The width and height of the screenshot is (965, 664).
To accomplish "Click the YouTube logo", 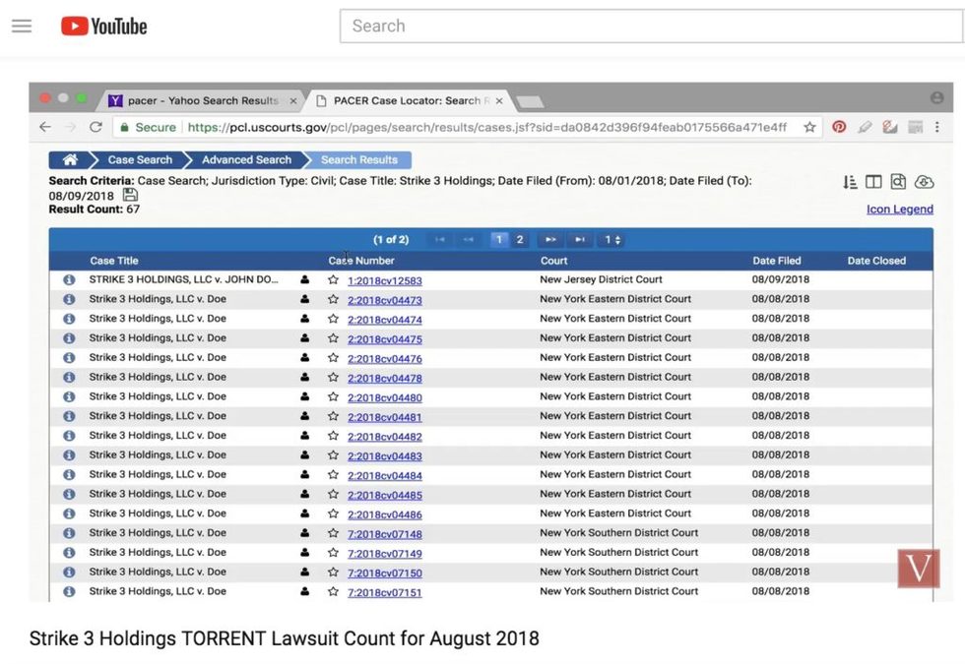I will (103, 26).
